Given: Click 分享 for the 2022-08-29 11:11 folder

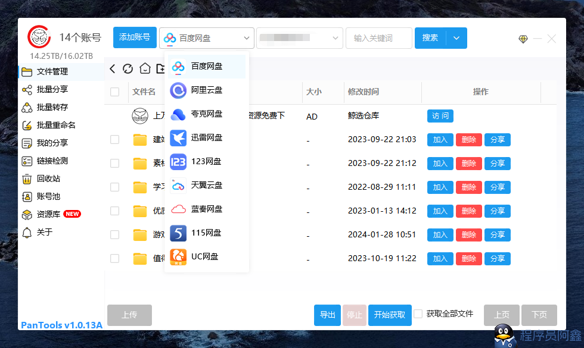Looking at the screenshot, I should pyautogui.click(x=498, y=187).
